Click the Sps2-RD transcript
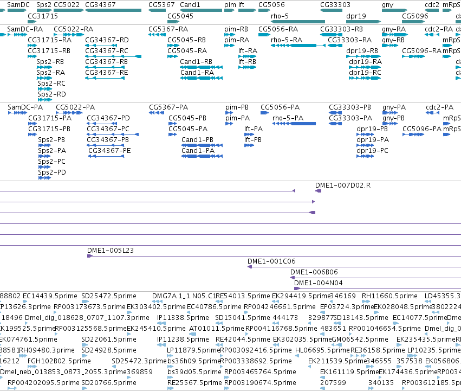 pyautogui.click(x=44, y=100)
